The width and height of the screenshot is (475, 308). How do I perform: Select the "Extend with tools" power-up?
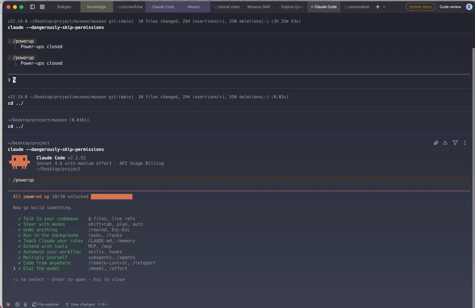(x=45, y=246)
